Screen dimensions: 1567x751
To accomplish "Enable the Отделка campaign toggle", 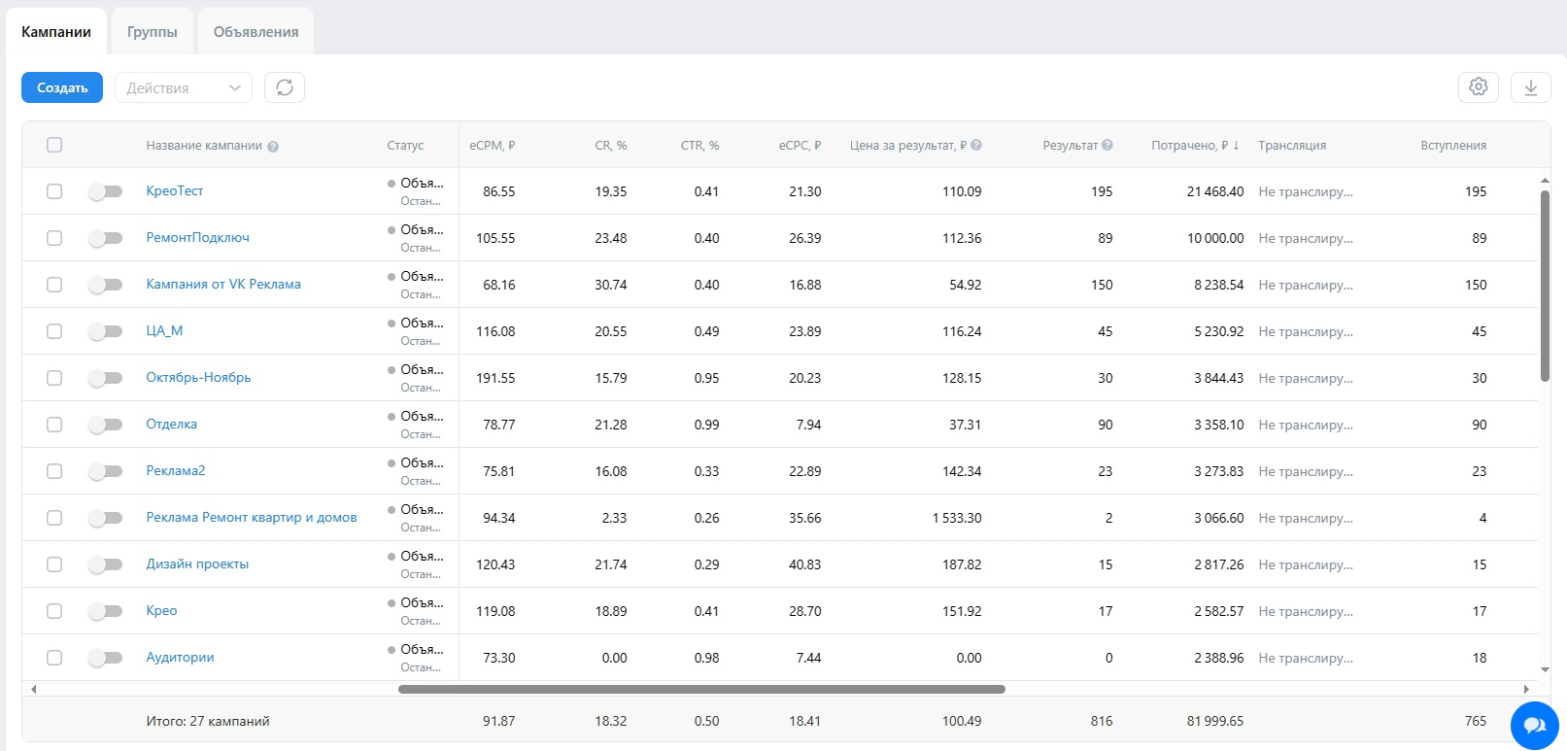I will coord(105,425).
